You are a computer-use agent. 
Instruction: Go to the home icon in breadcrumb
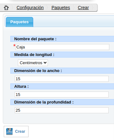(6, 8)
